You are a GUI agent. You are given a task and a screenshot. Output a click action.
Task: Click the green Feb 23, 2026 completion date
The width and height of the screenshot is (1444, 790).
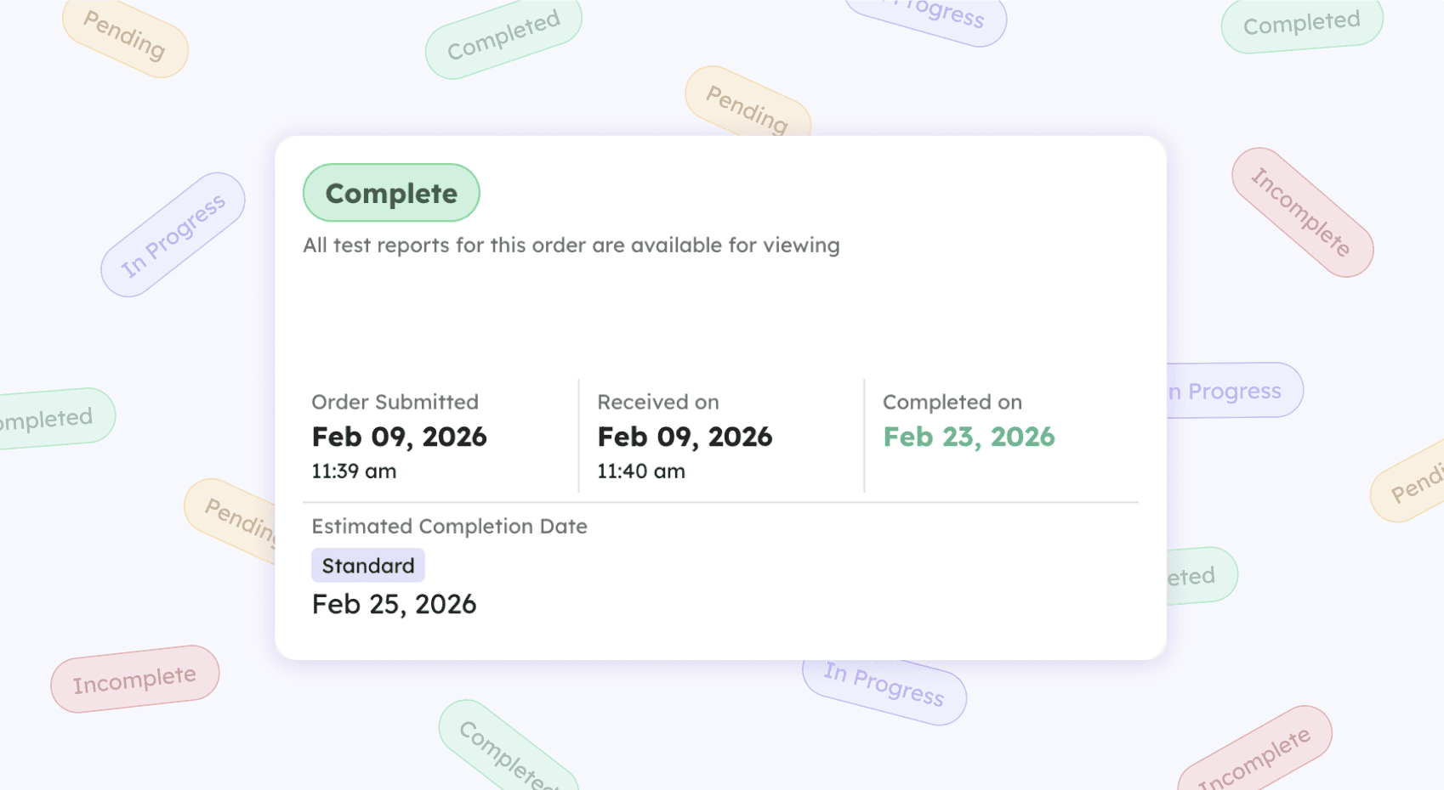(x=969, y=437)
